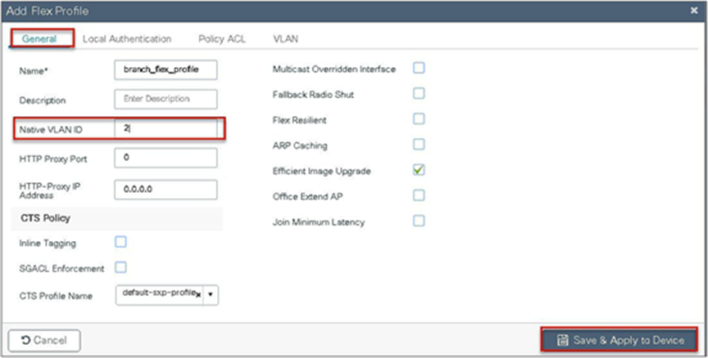Toggle the ARP Caching checkbox
The image size is (708, 358).
pyautogui.click(x=419, y=145)
